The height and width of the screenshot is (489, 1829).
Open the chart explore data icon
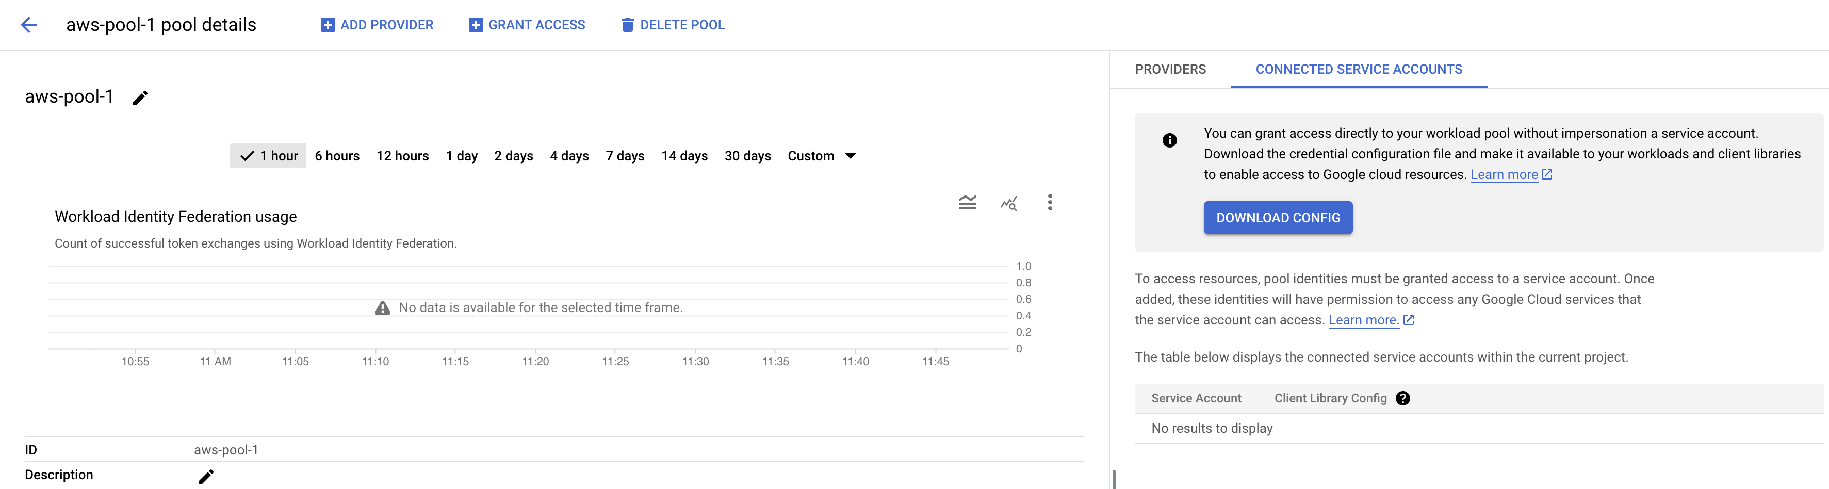pyautogui.click(x=1008, y=204)
